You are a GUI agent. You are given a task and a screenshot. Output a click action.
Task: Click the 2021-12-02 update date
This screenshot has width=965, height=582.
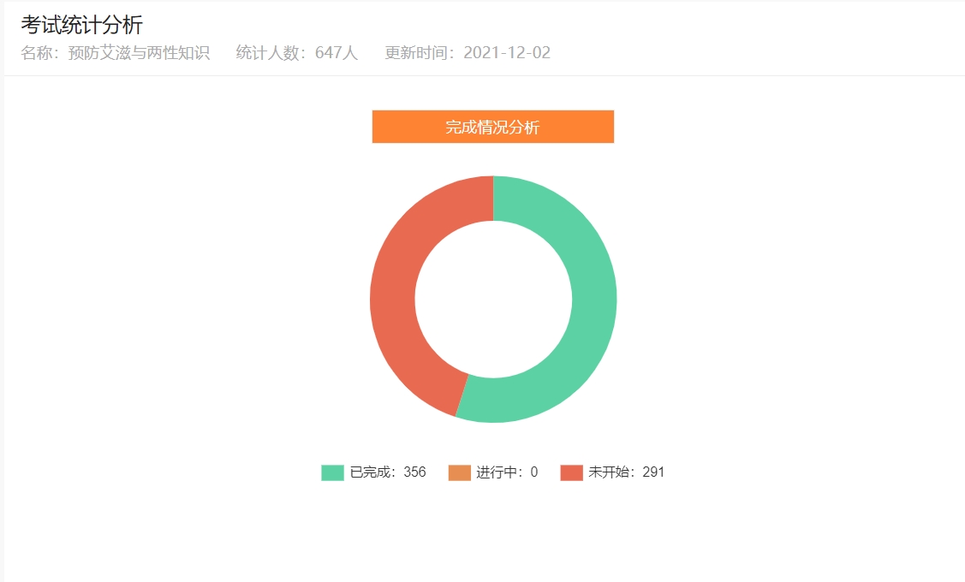click(x=507, y=53)
